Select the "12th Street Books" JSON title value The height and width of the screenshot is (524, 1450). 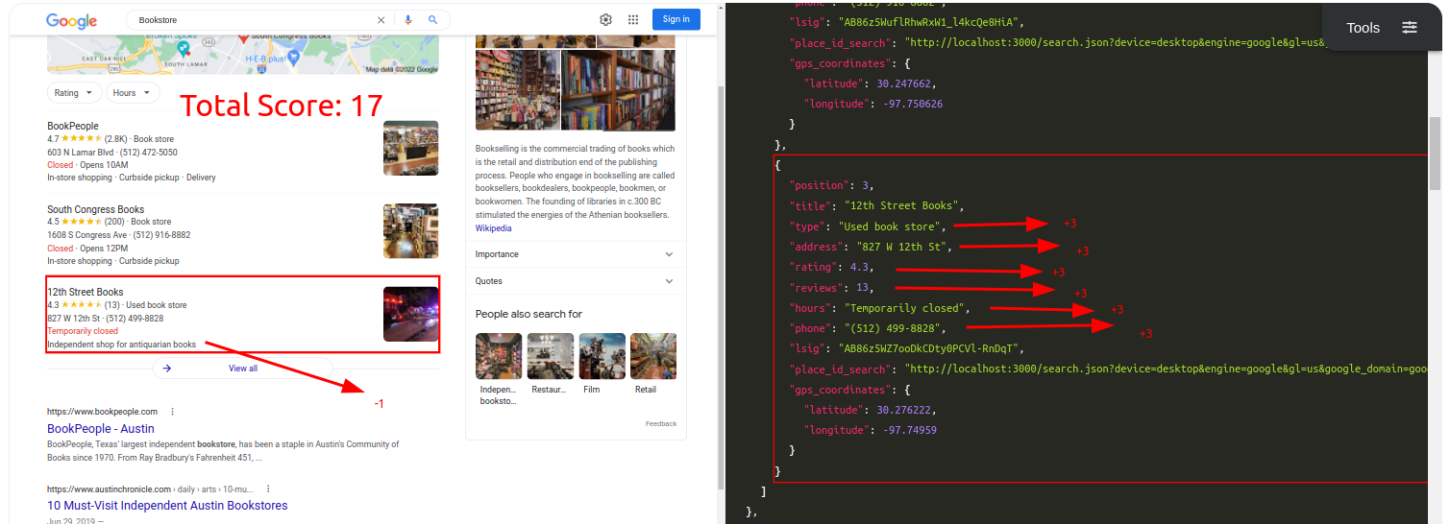tap(903, 205)
